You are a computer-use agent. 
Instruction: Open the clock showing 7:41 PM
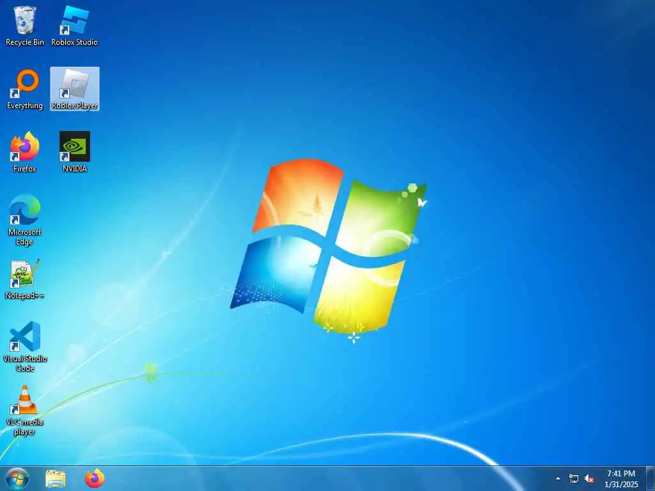coord(621,479)
